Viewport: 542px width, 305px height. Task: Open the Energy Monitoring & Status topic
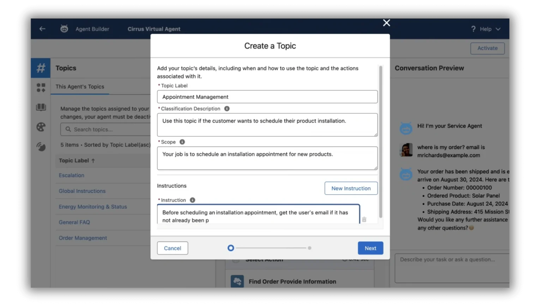click(93, 207)
